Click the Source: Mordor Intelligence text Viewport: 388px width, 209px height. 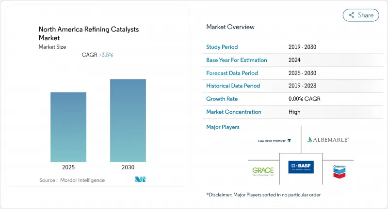72,180
